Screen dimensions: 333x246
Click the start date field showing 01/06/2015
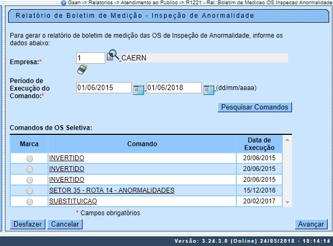(104, 88)
